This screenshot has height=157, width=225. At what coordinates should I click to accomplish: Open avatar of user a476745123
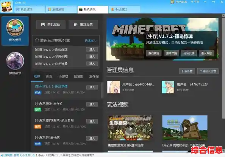168,87
